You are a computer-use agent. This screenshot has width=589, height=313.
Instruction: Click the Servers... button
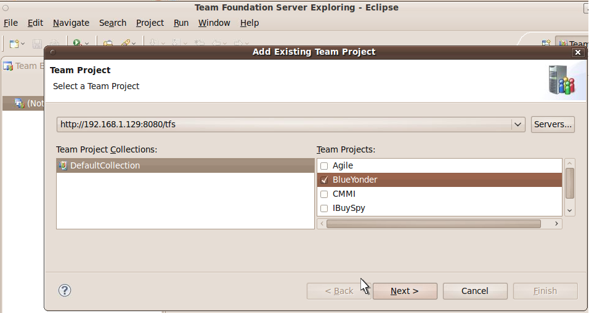(553, 124)
